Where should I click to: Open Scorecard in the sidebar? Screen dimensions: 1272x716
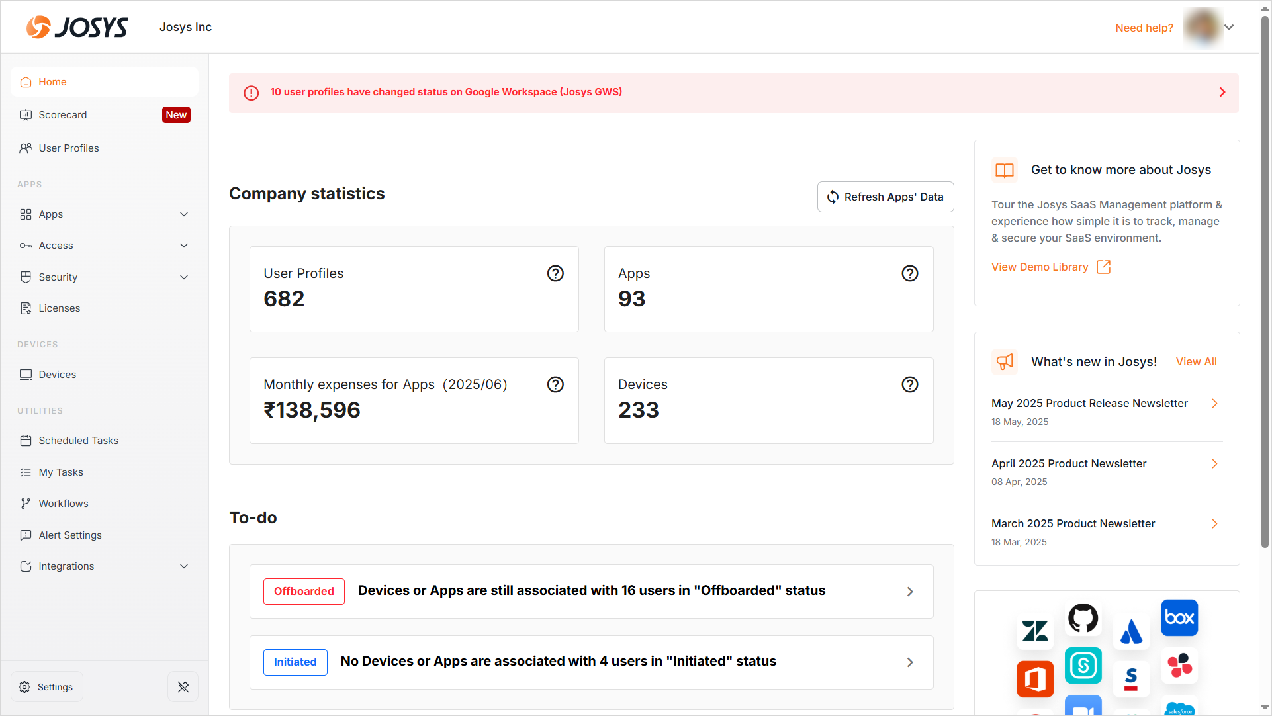[x=63, y=115]
